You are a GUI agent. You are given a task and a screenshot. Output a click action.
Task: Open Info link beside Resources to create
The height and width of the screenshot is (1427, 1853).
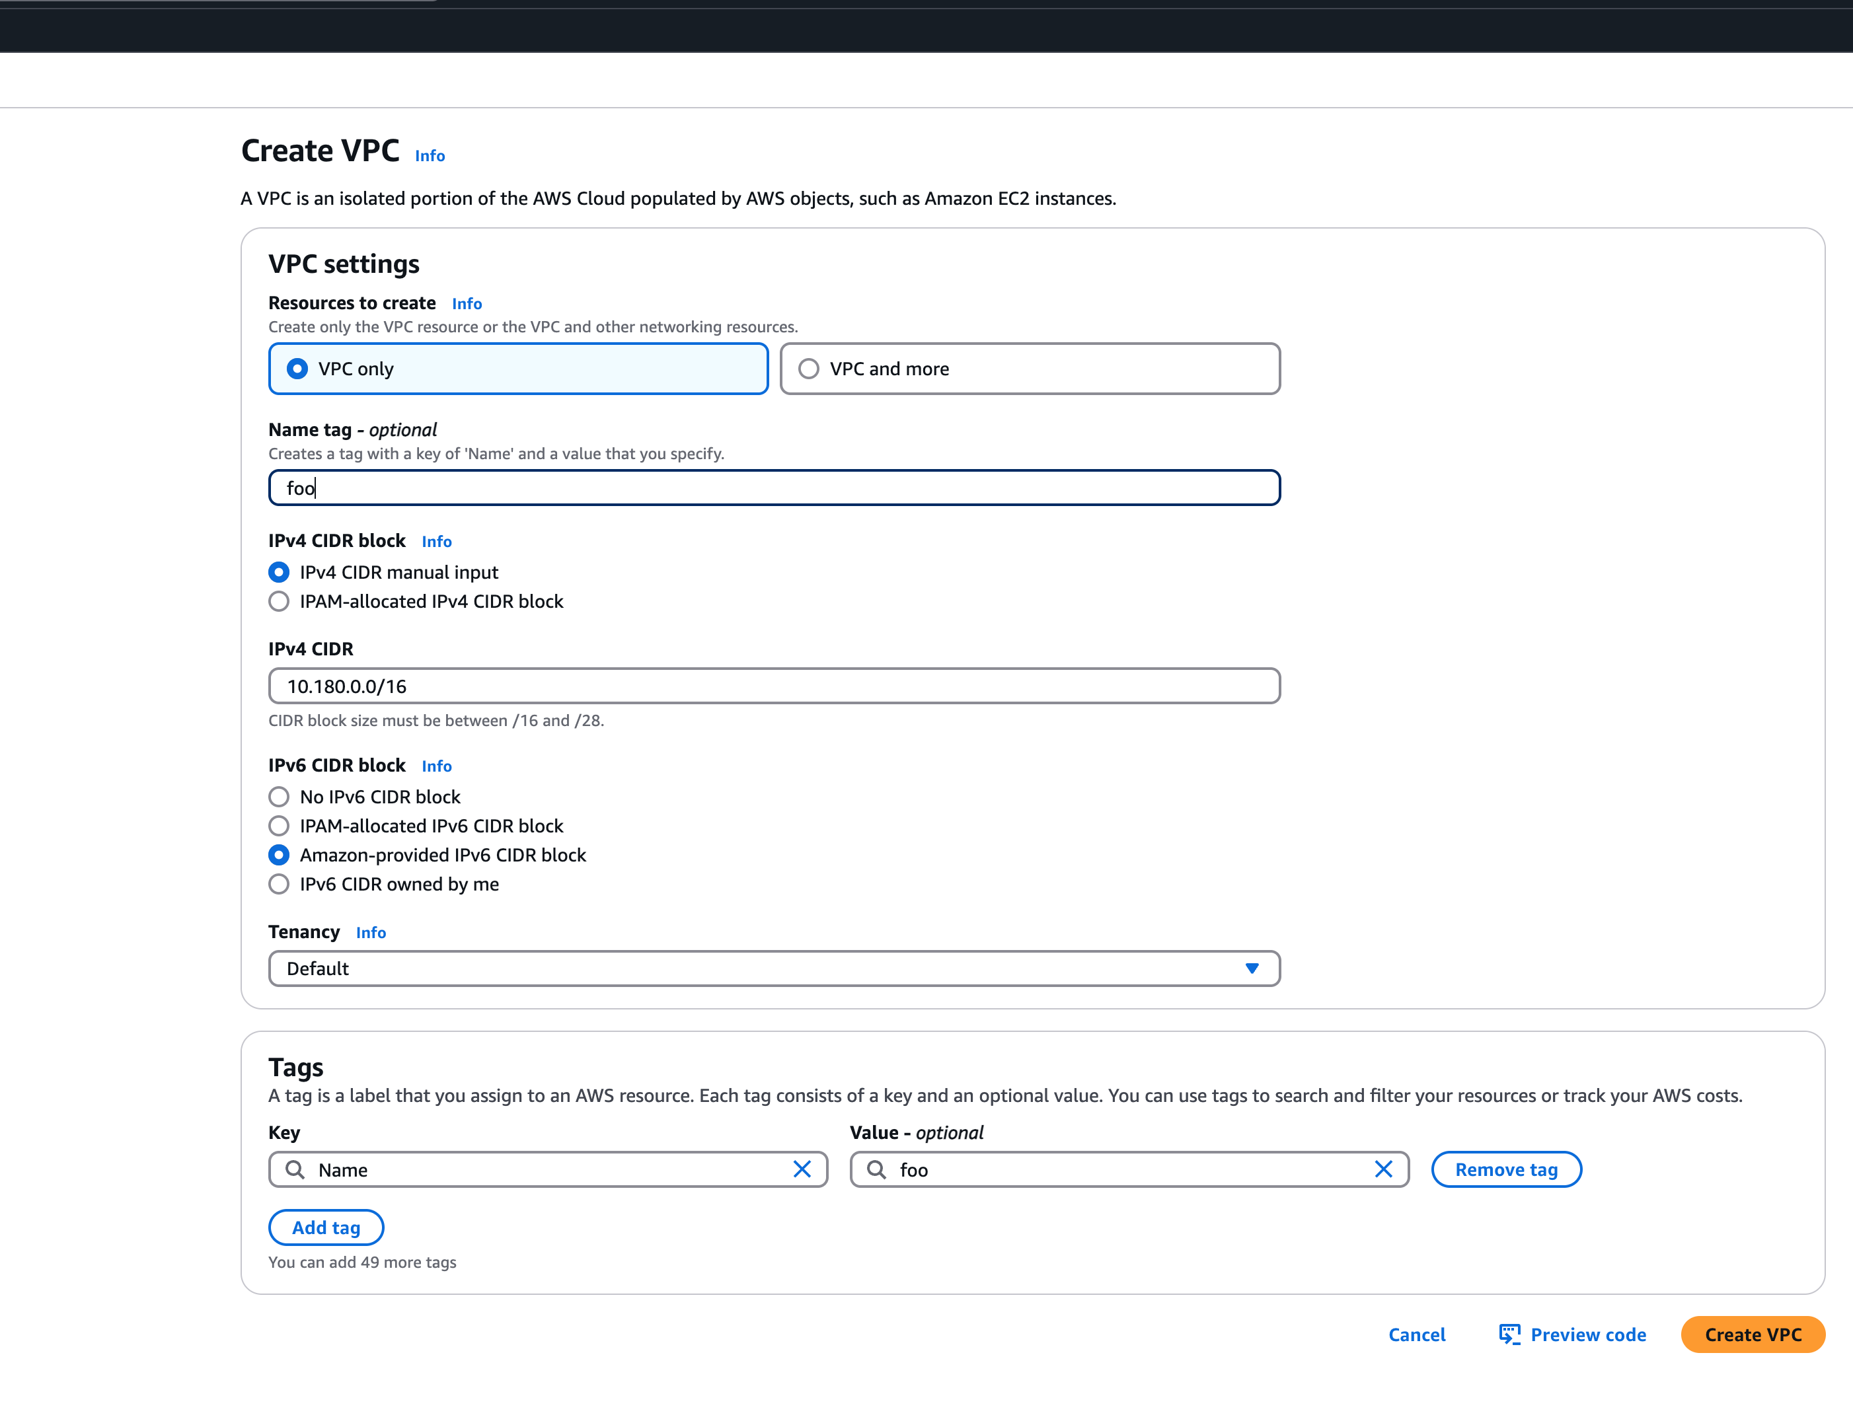click(466, 304)
